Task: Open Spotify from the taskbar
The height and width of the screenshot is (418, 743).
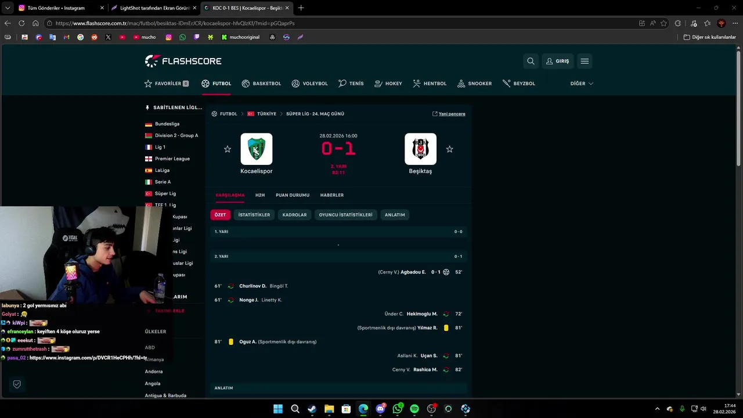Action: (x=414, y=409)
